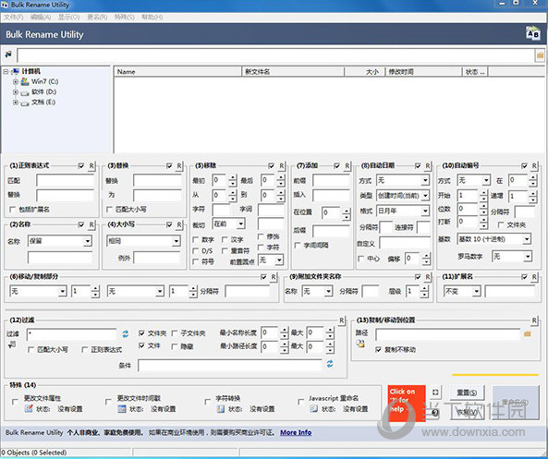Increase the 在位置 spinner in (7)添加
Viewport: 548px width, 459px height.
[x=347, y=210]
